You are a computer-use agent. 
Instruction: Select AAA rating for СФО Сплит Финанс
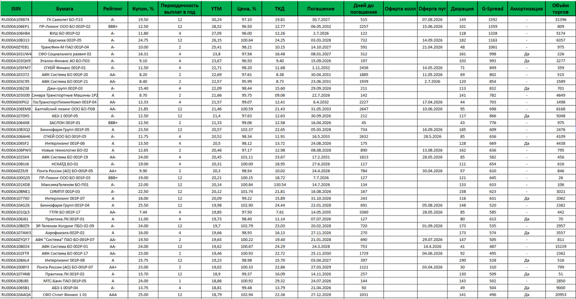pos(112,295)
